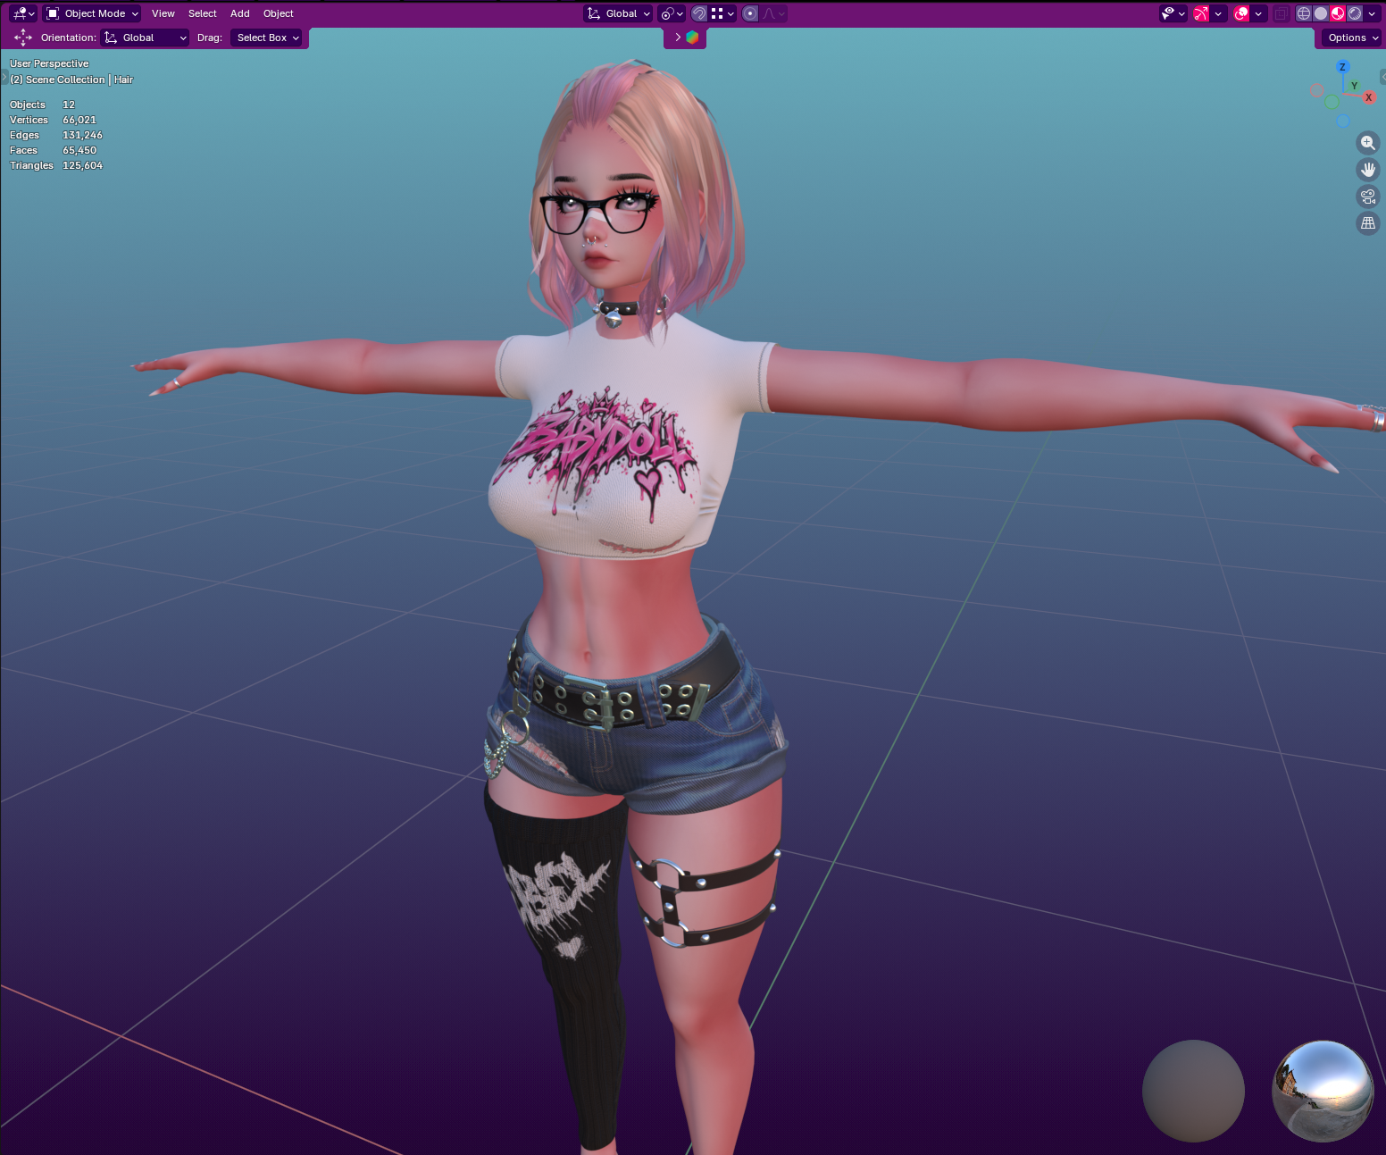
Task: Click the X axis on the navigation gizmo
Action: [x=1369, y=97]
